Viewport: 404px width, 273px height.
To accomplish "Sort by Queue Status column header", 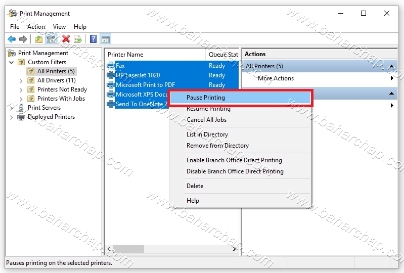I will pyautogui.click(x=223, y=54).
